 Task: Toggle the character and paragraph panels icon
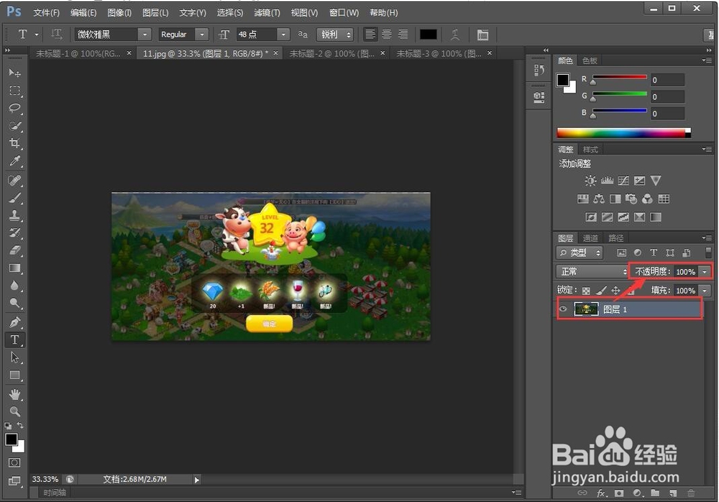[x=482, y=35]
